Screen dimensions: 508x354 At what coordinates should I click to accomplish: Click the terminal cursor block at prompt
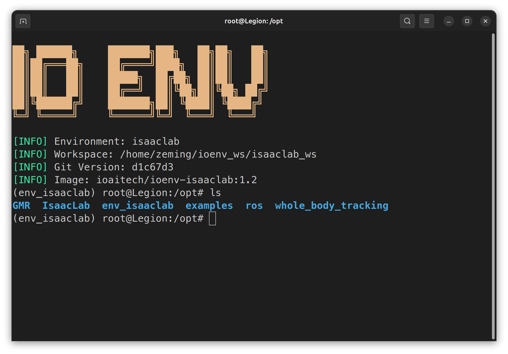(x=212, y=219)
